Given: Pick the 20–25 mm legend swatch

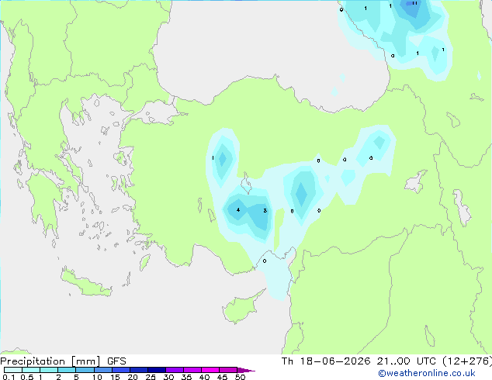Looking at the screenshot, I should click(x=139, y=370).
